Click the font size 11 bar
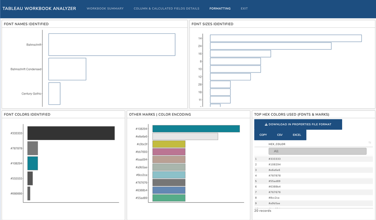 pyautogui.click(x=220, y=100)
